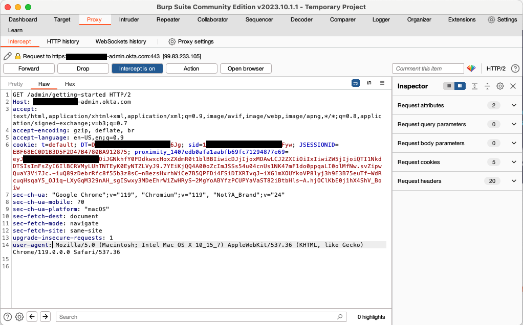Click the macOS green zoom window button
Screen dimensions: 523x325
(28, 7)
